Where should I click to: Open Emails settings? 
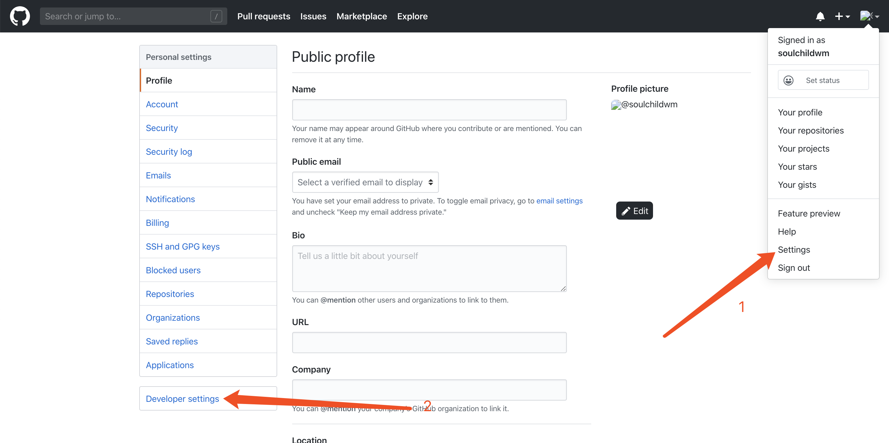tap(208, 175)
